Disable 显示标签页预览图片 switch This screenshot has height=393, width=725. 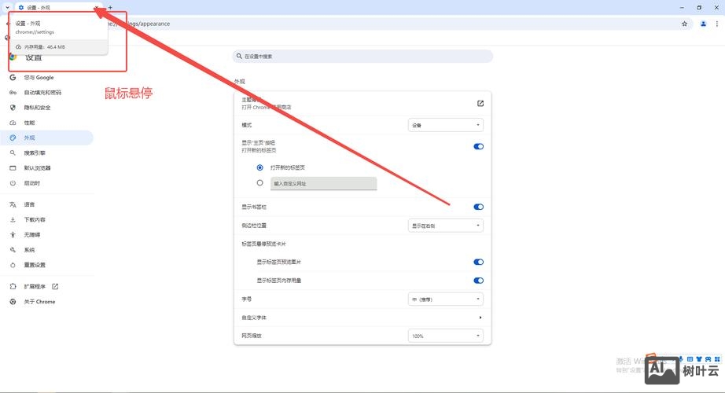479,263
